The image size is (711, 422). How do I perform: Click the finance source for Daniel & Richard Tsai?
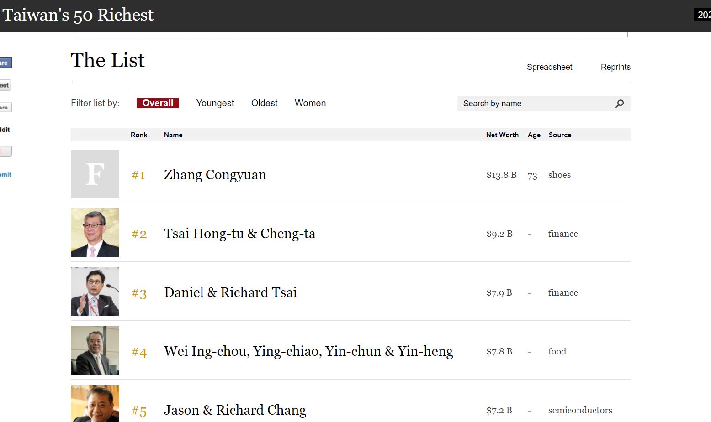click(563, 293)
